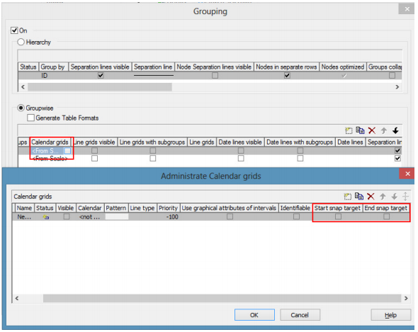
Task: Click the Groupwise table's red delete icon
Action: coord(372,130)
